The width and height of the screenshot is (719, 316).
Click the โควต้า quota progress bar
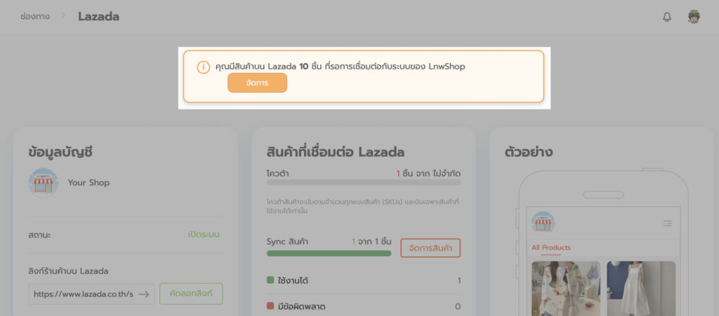pos(364,183)
